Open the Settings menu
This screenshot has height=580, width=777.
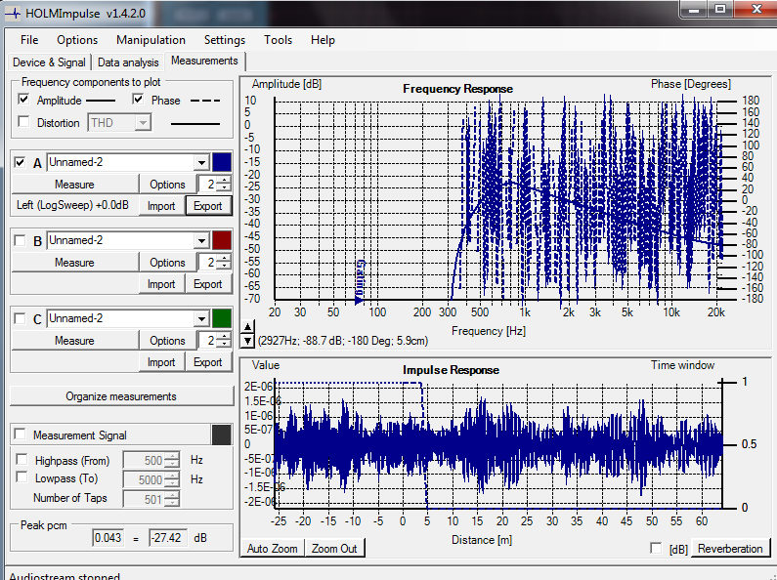(225, 40)
